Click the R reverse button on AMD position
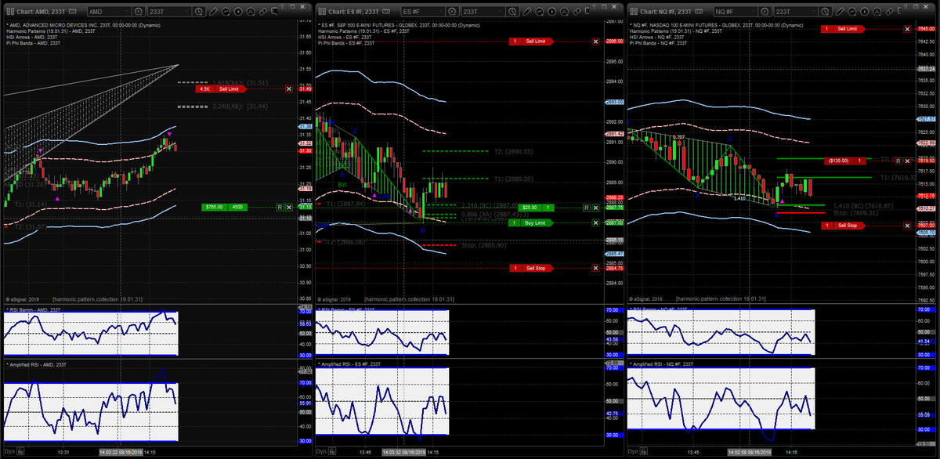Viewport: 940px width, 459px height. point(280,207)
